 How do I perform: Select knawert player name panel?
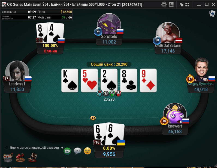tap(175, 129)
